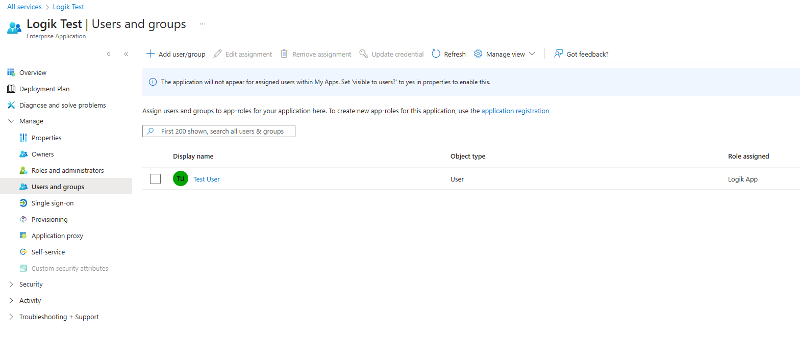Click Logik Test breadcrumb link
The image size is (800, 337).
point(68,7)
